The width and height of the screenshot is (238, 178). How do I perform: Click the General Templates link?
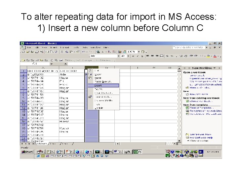[x=202, y=108]
